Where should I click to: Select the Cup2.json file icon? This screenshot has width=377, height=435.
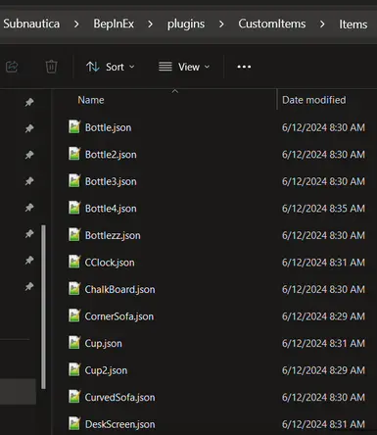(74, 370)
